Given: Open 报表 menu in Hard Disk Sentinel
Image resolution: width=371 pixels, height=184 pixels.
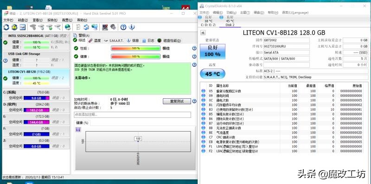Looking at the screenshot, I should click(x=52, y=20).
